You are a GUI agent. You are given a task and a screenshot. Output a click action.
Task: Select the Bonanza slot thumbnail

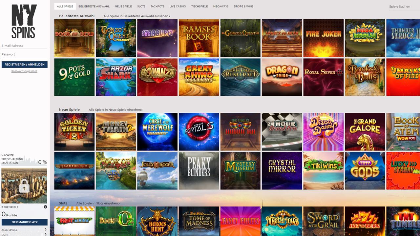[157, 77]
